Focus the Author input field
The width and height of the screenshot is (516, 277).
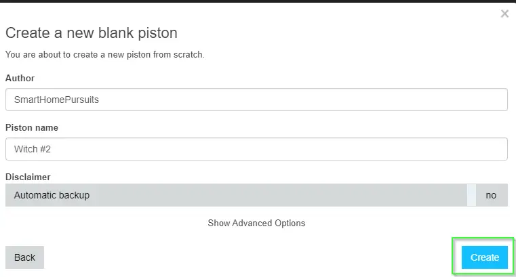pos(256,100)
